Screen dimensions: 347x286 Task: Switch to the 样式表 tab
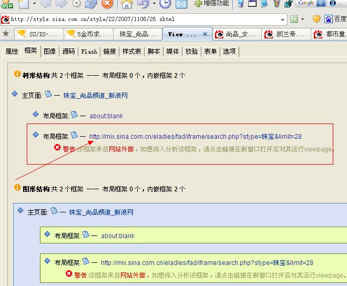click(x=131, y=52)
